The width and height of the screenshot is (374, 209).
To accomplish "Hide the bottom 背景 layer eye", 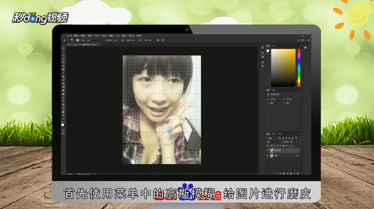I will coord(267,156).
